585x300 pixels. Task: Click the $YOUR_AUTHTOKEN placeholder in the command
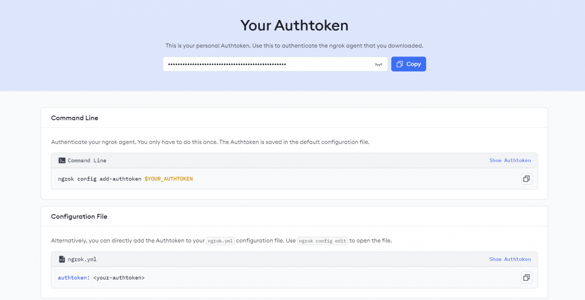[169, 179]
